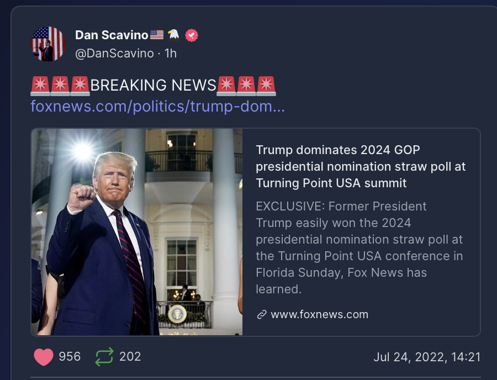Click the pink heart like icon
This screenshot has height=380, width=497.
point(44,357)
